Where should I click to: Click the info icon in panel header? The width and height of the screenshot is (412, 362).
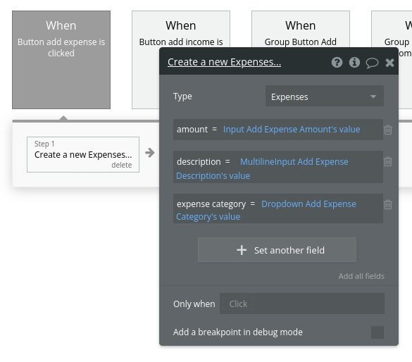[354, 63]
